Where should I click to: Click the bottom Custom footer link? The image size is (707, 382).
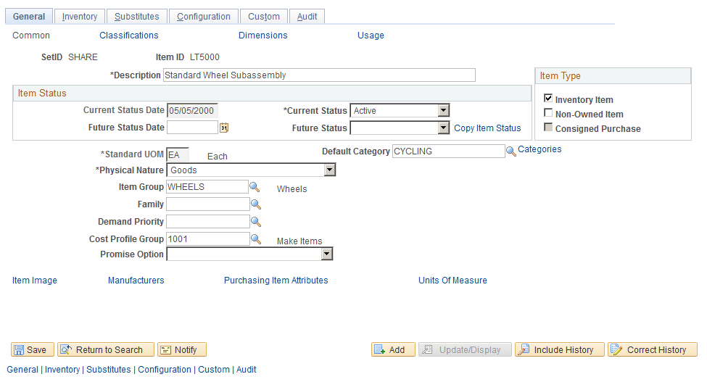click(x=214, y=370)
